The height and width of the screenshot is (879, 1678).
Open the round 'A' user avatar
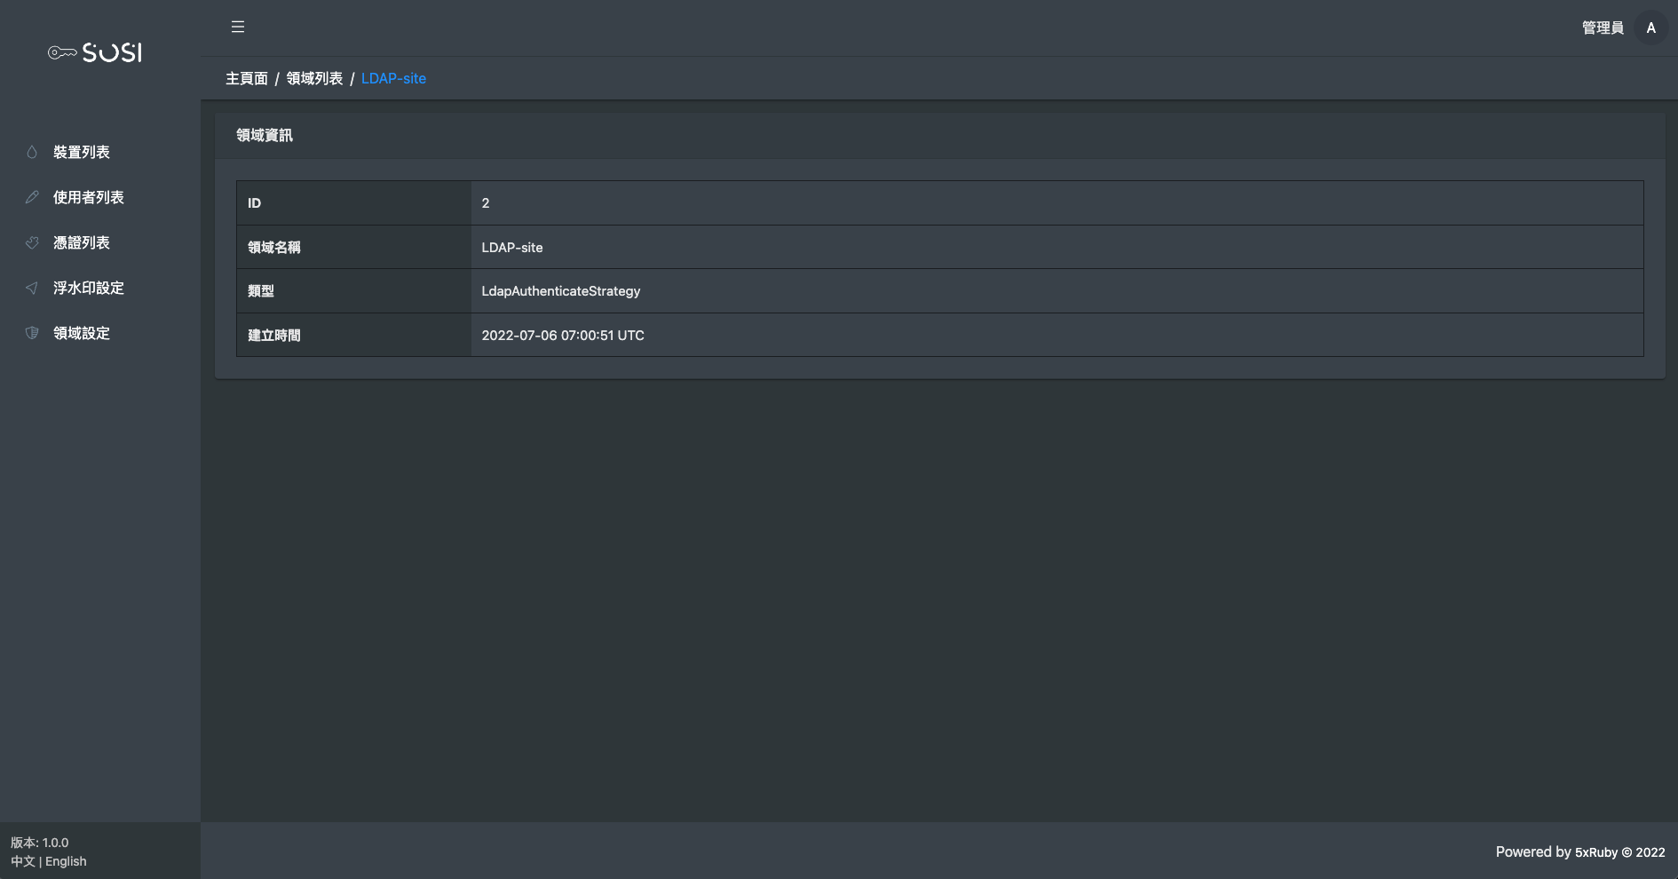[x=1650, y=28]
